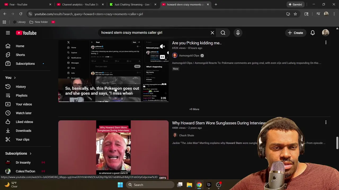Open the Chrome three-dot menu

click(x=334, y=14)
